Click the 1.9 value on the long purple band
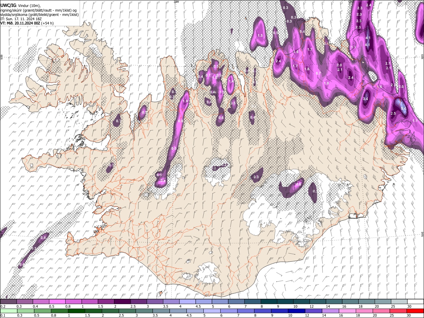The image size is (424, 318). [x=185, y=101]
